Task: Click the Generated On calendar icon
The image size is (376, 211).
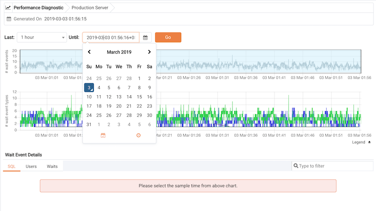Action: pos(9,19)
